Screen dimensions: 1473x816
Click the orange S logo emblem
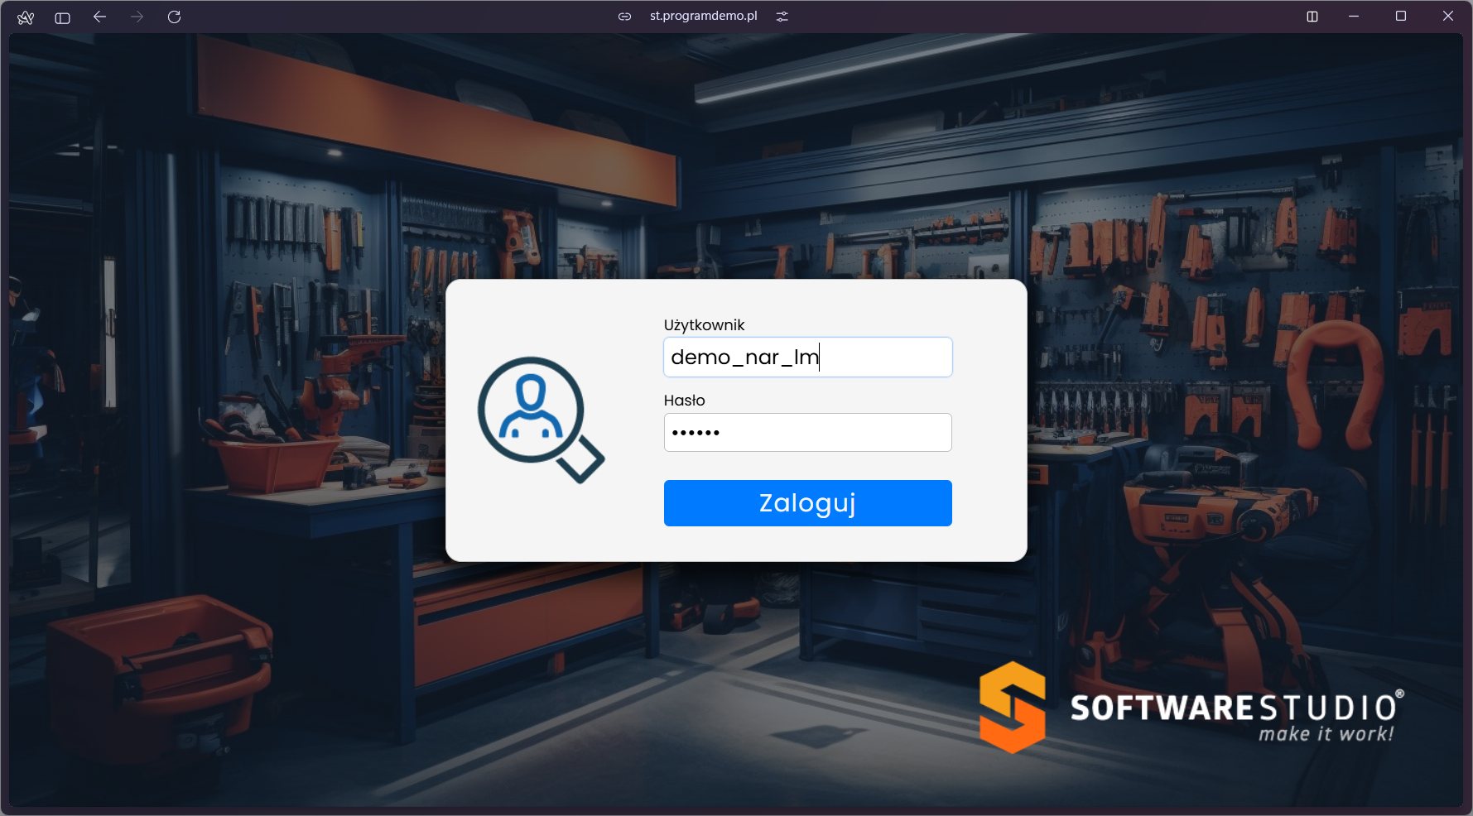click(x=1012, y=708)
